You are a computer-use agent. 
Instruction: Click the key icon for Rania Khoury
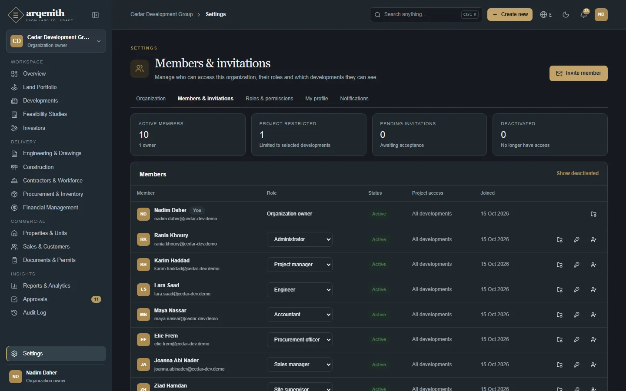(x=576, y=239)
